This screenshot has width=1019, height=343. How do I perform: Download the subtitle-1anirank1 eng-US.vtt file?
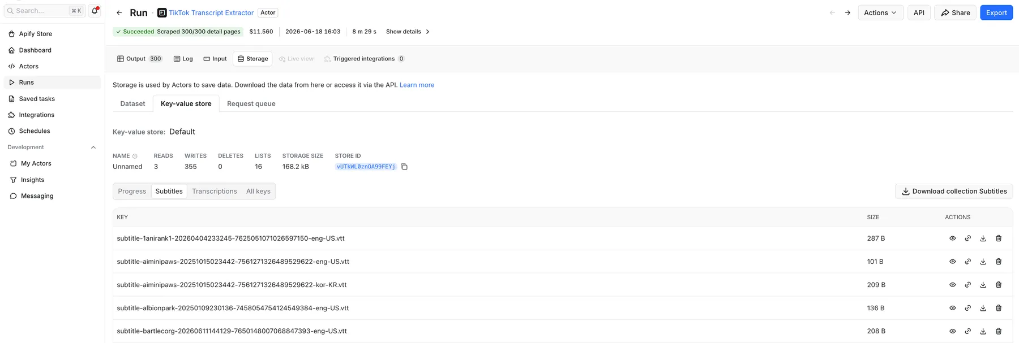point(983,238)
